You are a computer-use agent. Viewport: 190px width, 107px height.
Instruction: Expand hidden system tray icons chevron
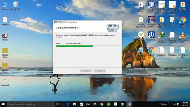pyautogui.click(x=171, y=104)
